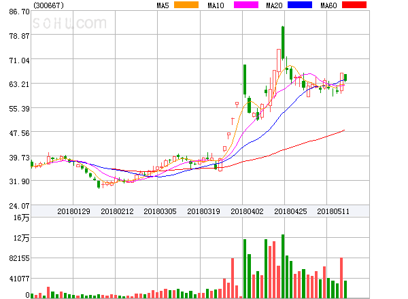Click the 20180402 date label
The image size is (408, 299).
point(247,211)
